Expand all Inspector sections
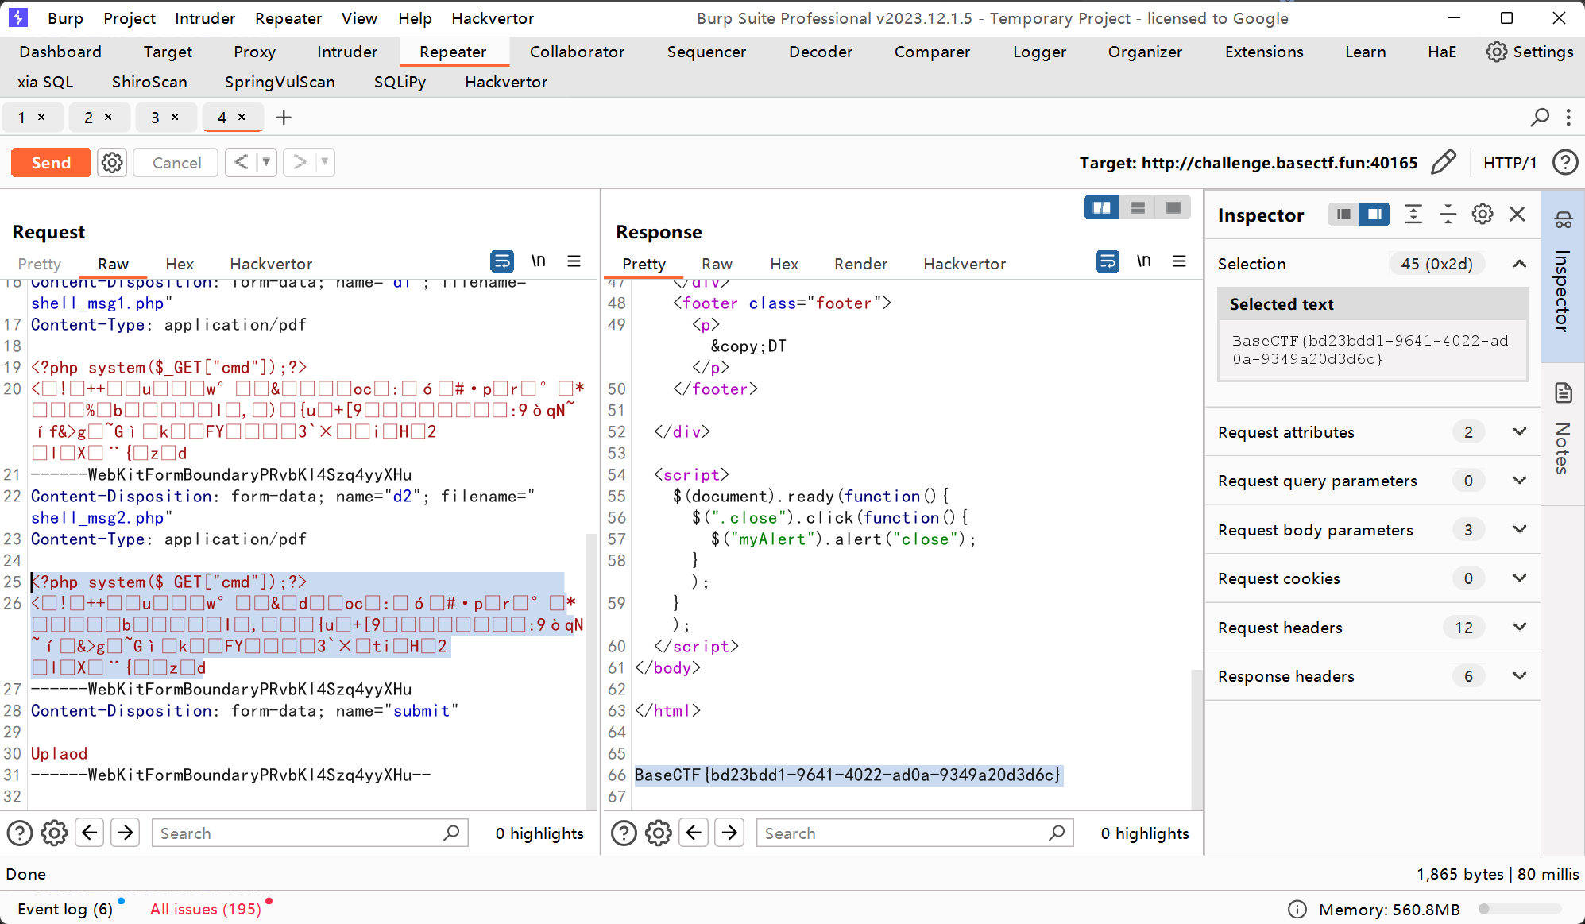1585x924 pixels. [1413, 215]
